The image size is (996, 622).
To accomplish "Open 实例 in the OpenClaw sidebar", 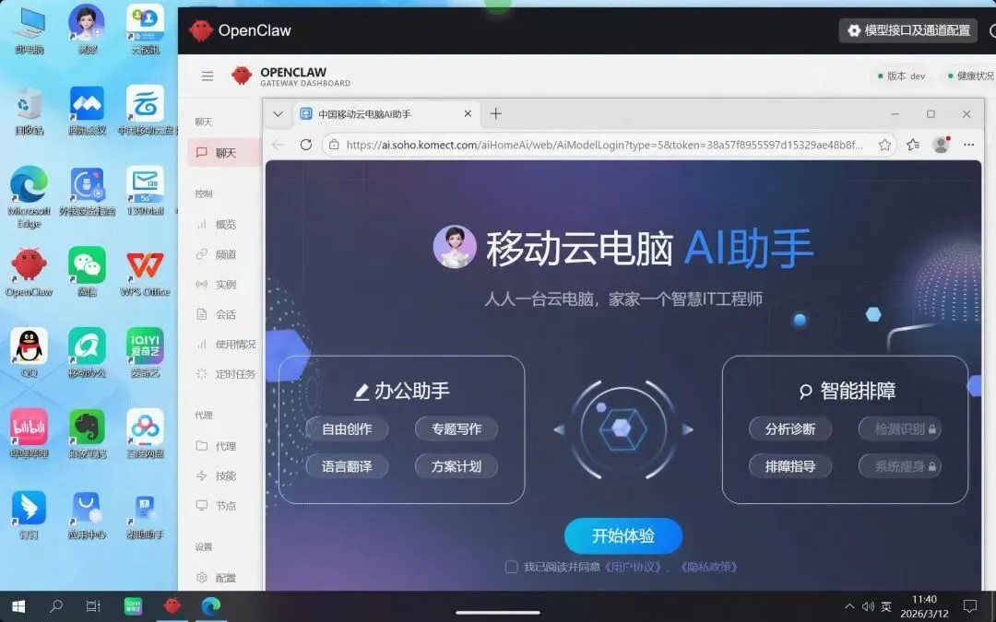I will (x=225, y=285).
